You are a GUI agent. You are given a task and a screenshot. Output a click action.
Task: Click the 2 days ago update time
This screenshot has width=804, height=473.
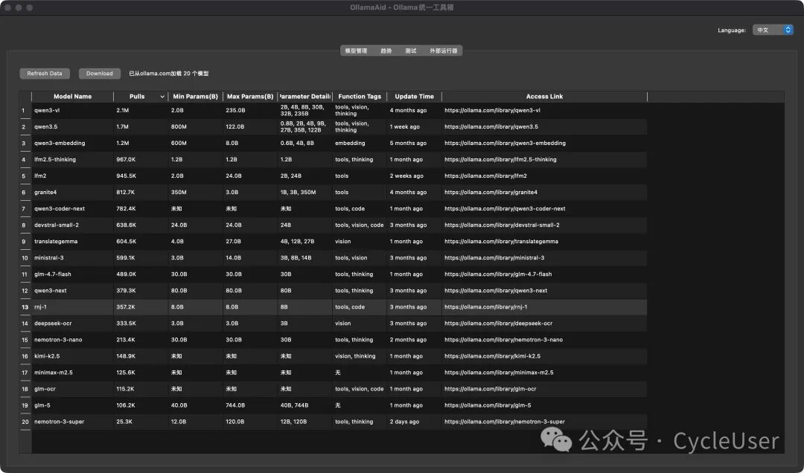point(404,422)
